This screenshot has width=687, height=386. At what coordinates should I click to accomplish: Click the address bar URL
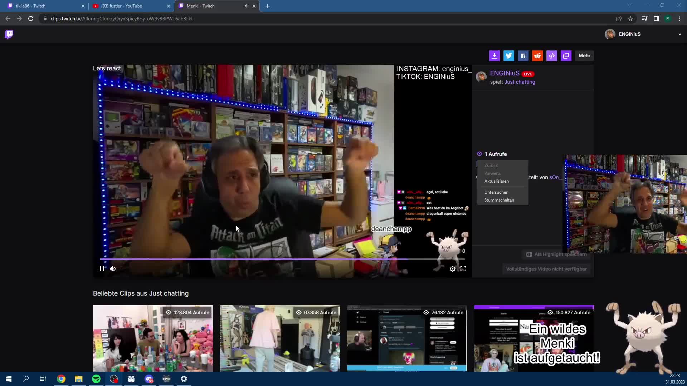[122, 19]
